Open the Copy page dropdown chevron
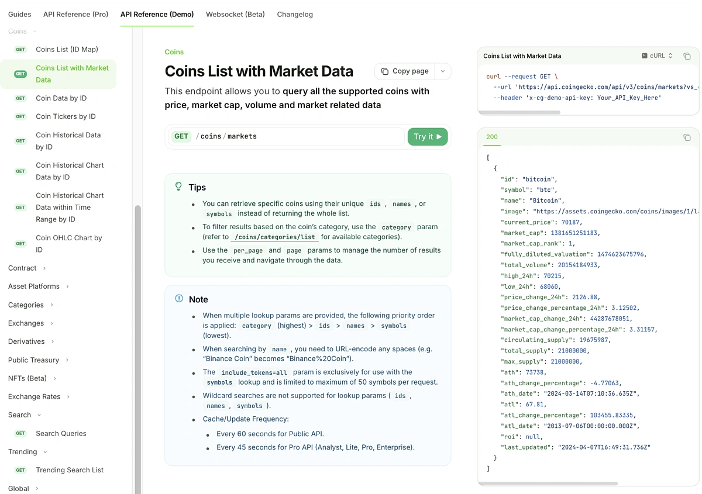Viewport: 702px width, 494px height. point(443,71)
